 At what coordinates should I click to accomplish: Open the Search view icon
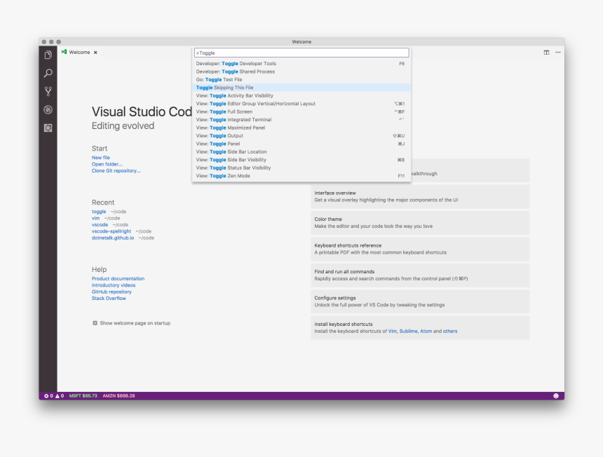tap(48, 73)
